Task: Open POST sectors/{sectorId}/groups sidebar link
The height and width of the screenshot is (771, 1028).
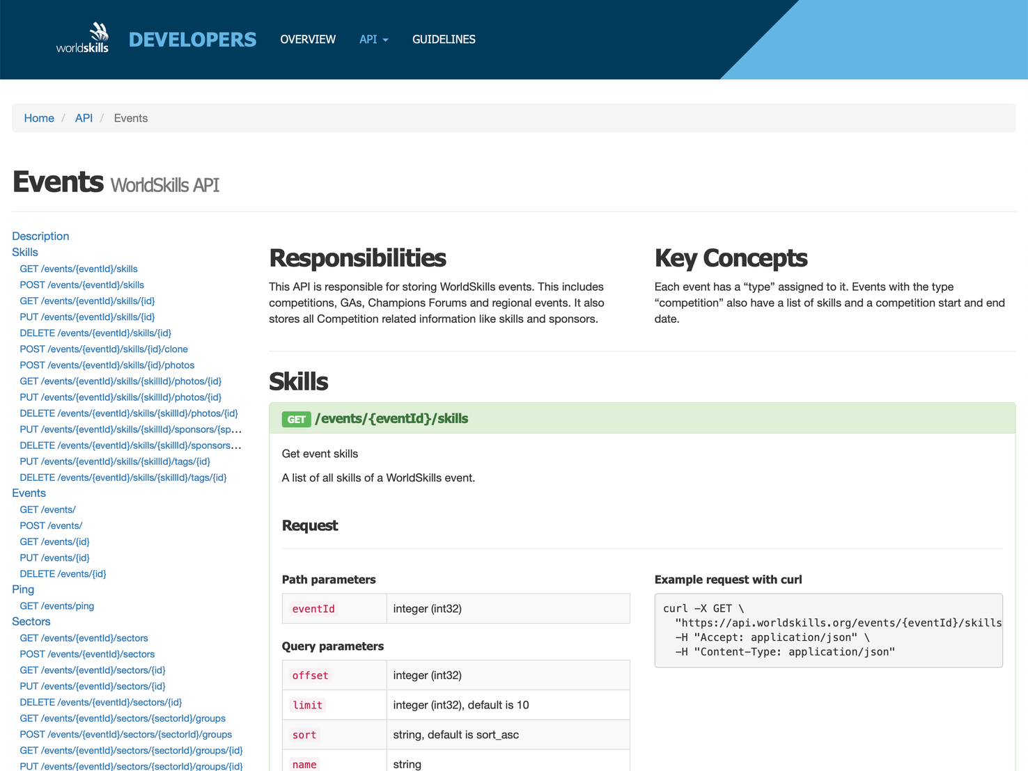Action: tap(126, 733)
